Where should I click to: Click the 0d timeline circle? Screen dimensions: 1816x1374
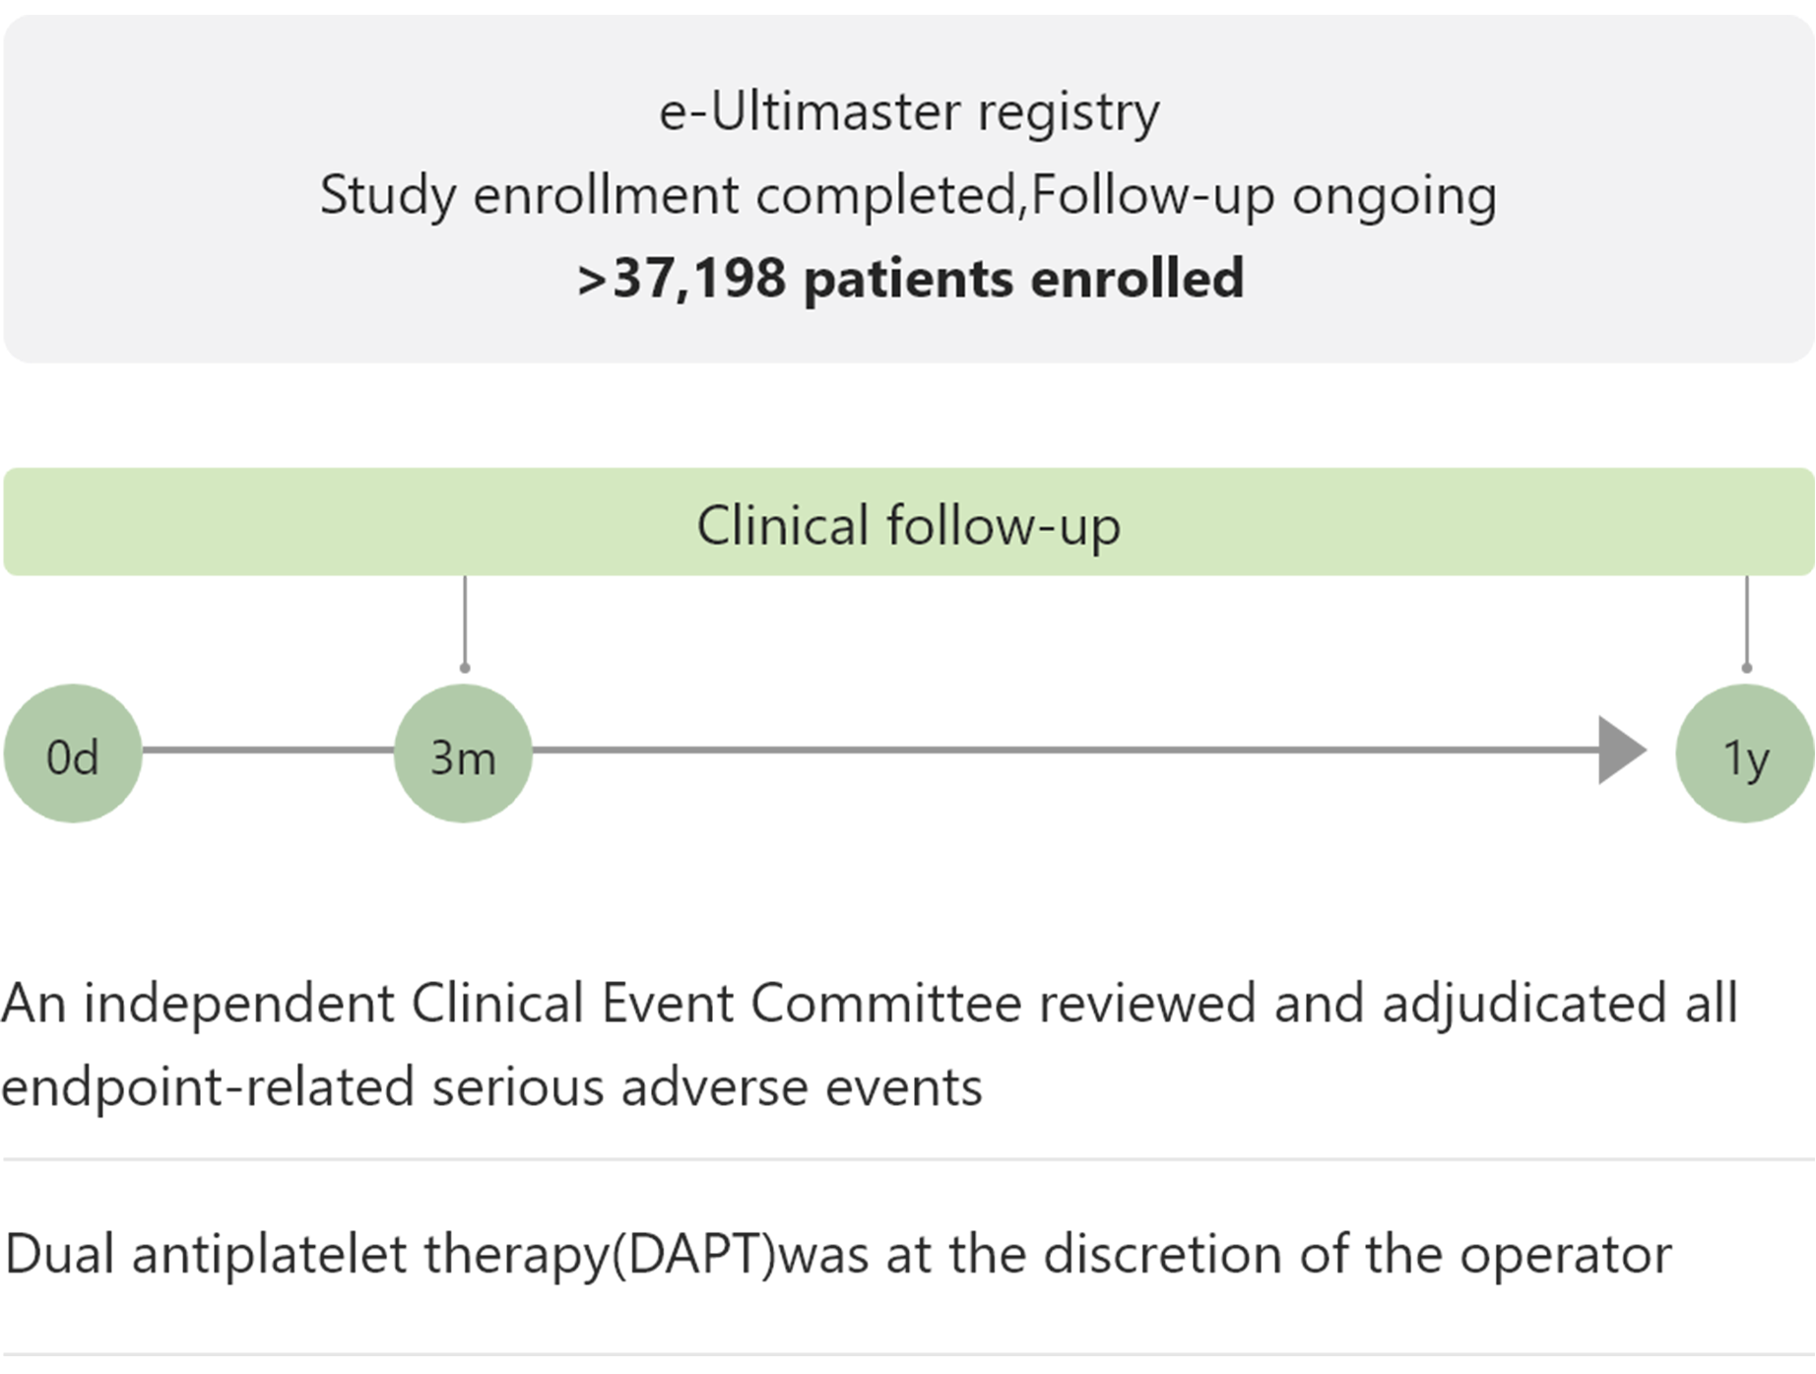[73, 753]
